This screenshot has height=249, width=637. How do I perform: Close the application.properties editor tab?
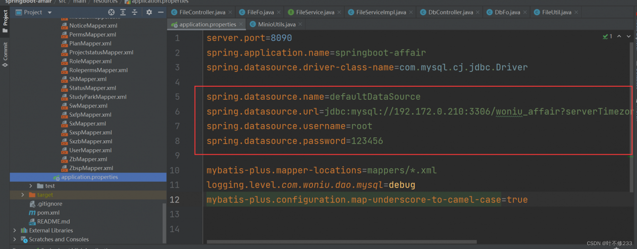coord(241,24)
